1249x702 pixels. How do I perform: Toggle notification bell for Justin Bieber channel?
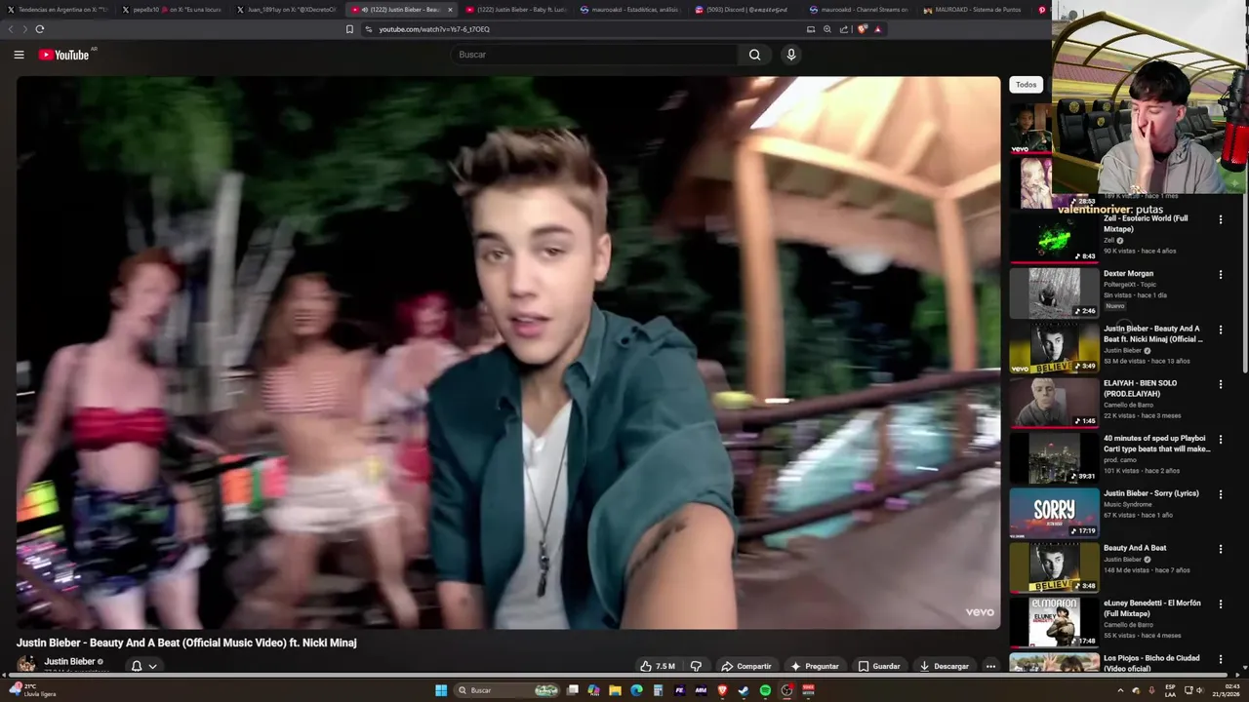[x=137, y=666]
